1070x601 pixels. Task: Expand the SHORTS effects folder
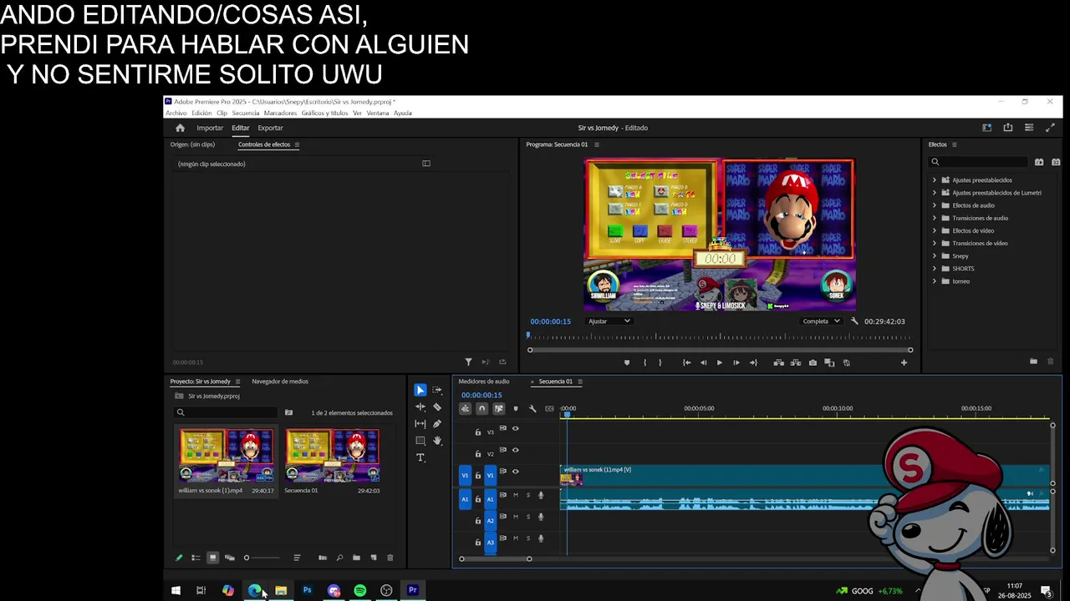click(935, 268)
